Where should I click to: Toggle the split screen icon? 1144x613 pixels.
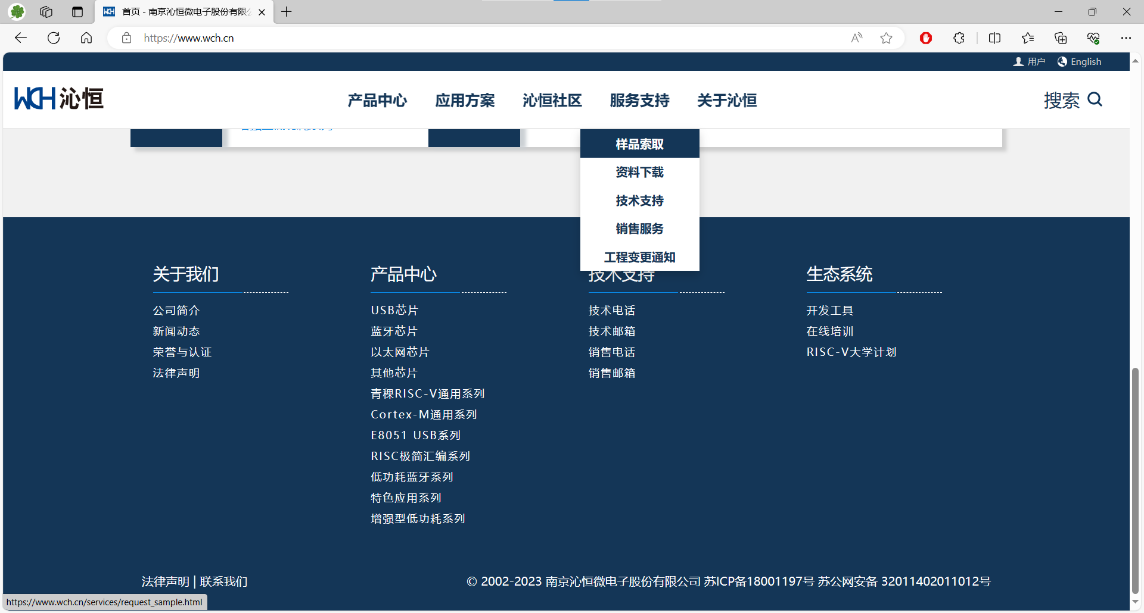[x=994, y=38]
